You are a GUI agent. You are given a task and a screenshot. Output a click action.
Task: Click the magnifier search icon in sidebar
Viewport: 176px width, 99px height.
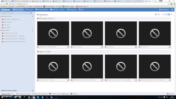[31, 13]
